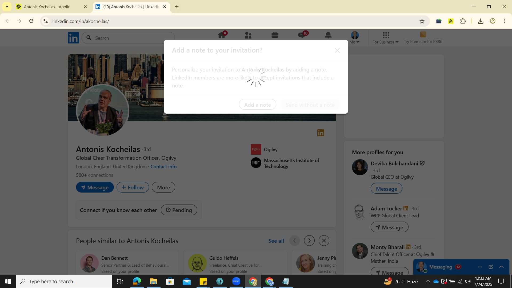The image size is (512, 288).
Task: Open Task View on taskbar
Action: [x=120, y=281]
